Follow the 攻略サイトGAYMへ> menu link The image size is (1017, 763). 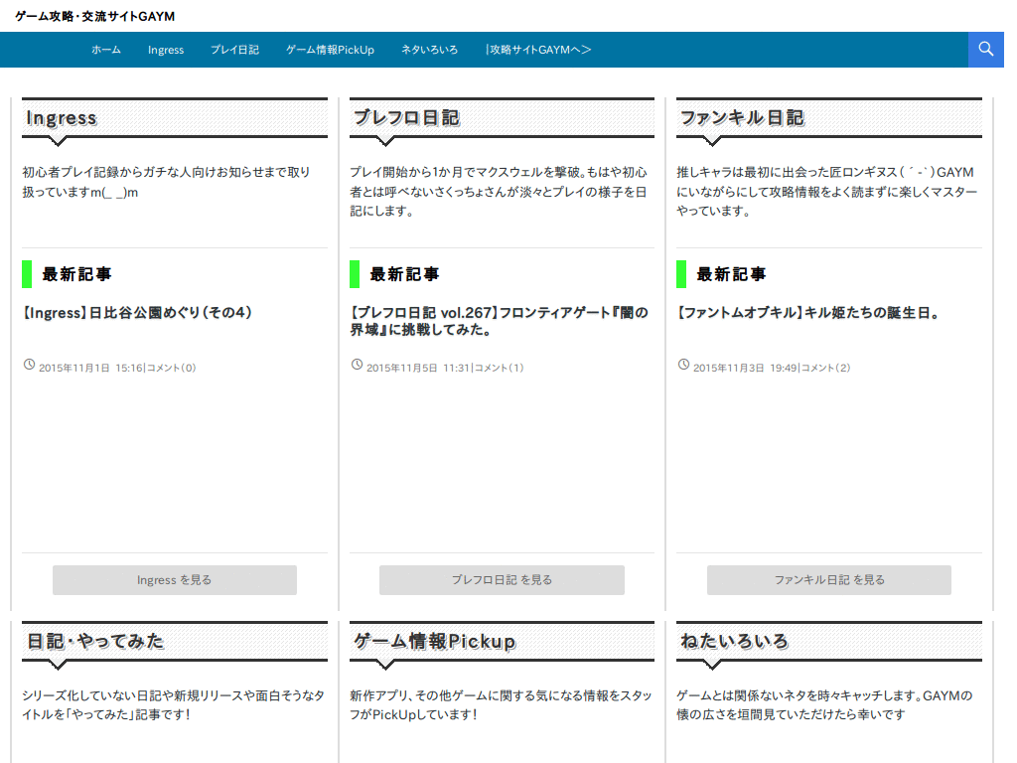coord(538,50)
